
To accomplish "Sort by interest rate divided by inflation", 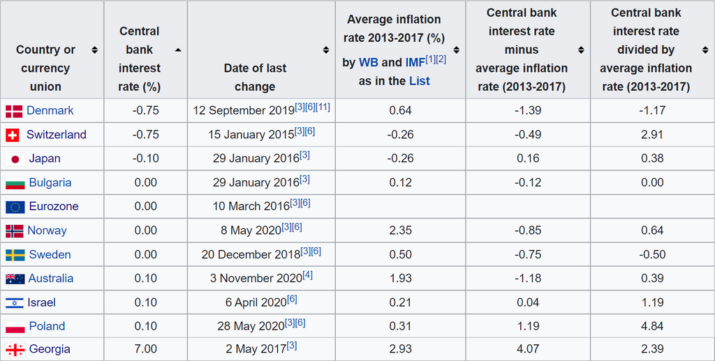I will (705, 50).
